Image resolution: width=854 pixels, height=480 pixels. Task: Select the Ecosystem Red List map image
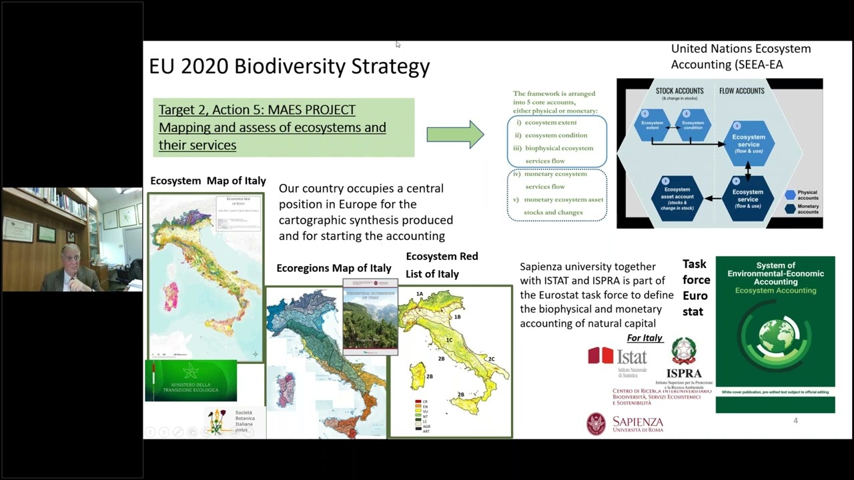click(451, 361)
